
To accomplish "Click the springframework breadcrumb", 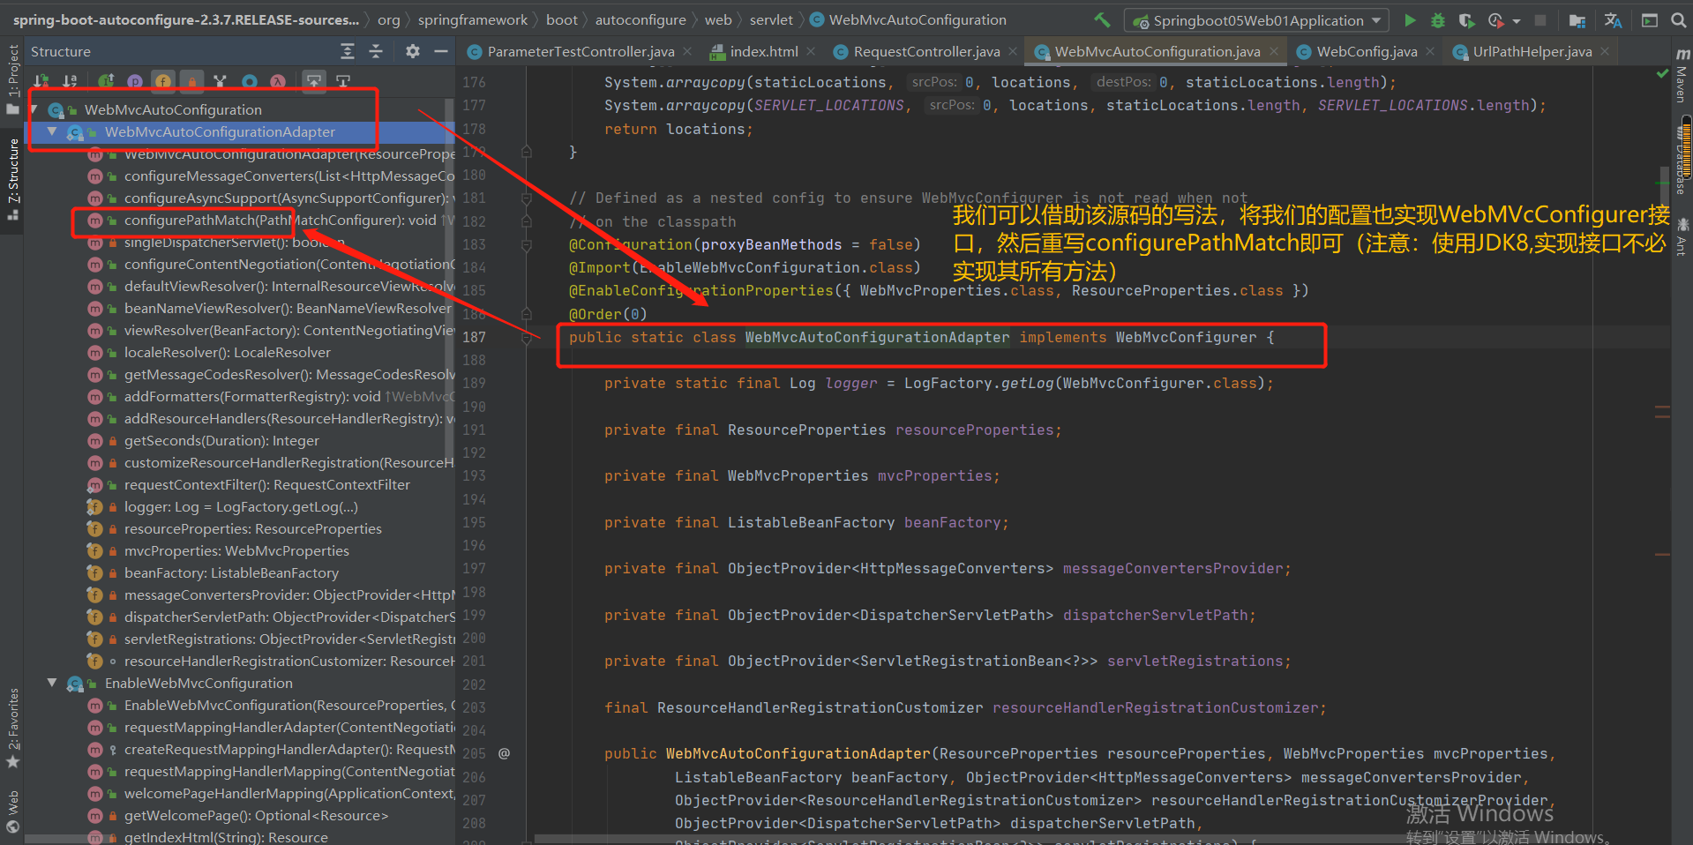I will click(x=473, y=19).
